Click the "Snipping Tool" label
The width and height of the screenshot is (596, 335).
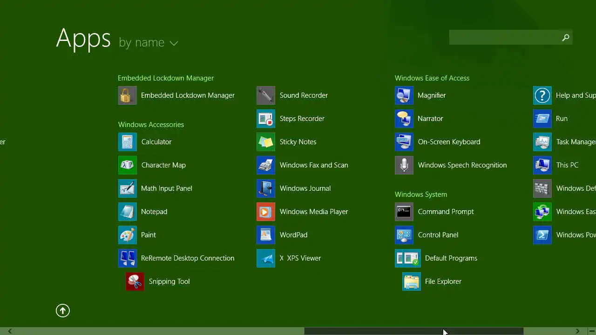[x=169, y=281]
